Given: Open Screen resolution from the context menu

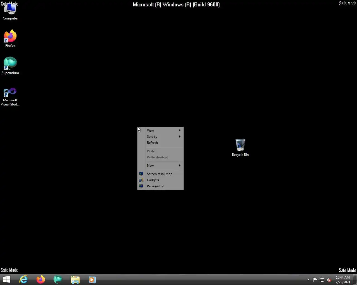Looking at the screenshot, I should (160, 174).
